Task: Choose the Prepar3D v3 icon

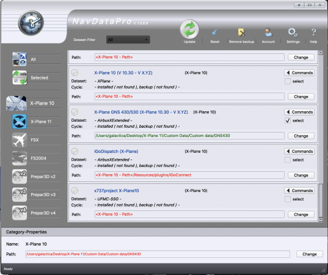Action: coord(20,194)
